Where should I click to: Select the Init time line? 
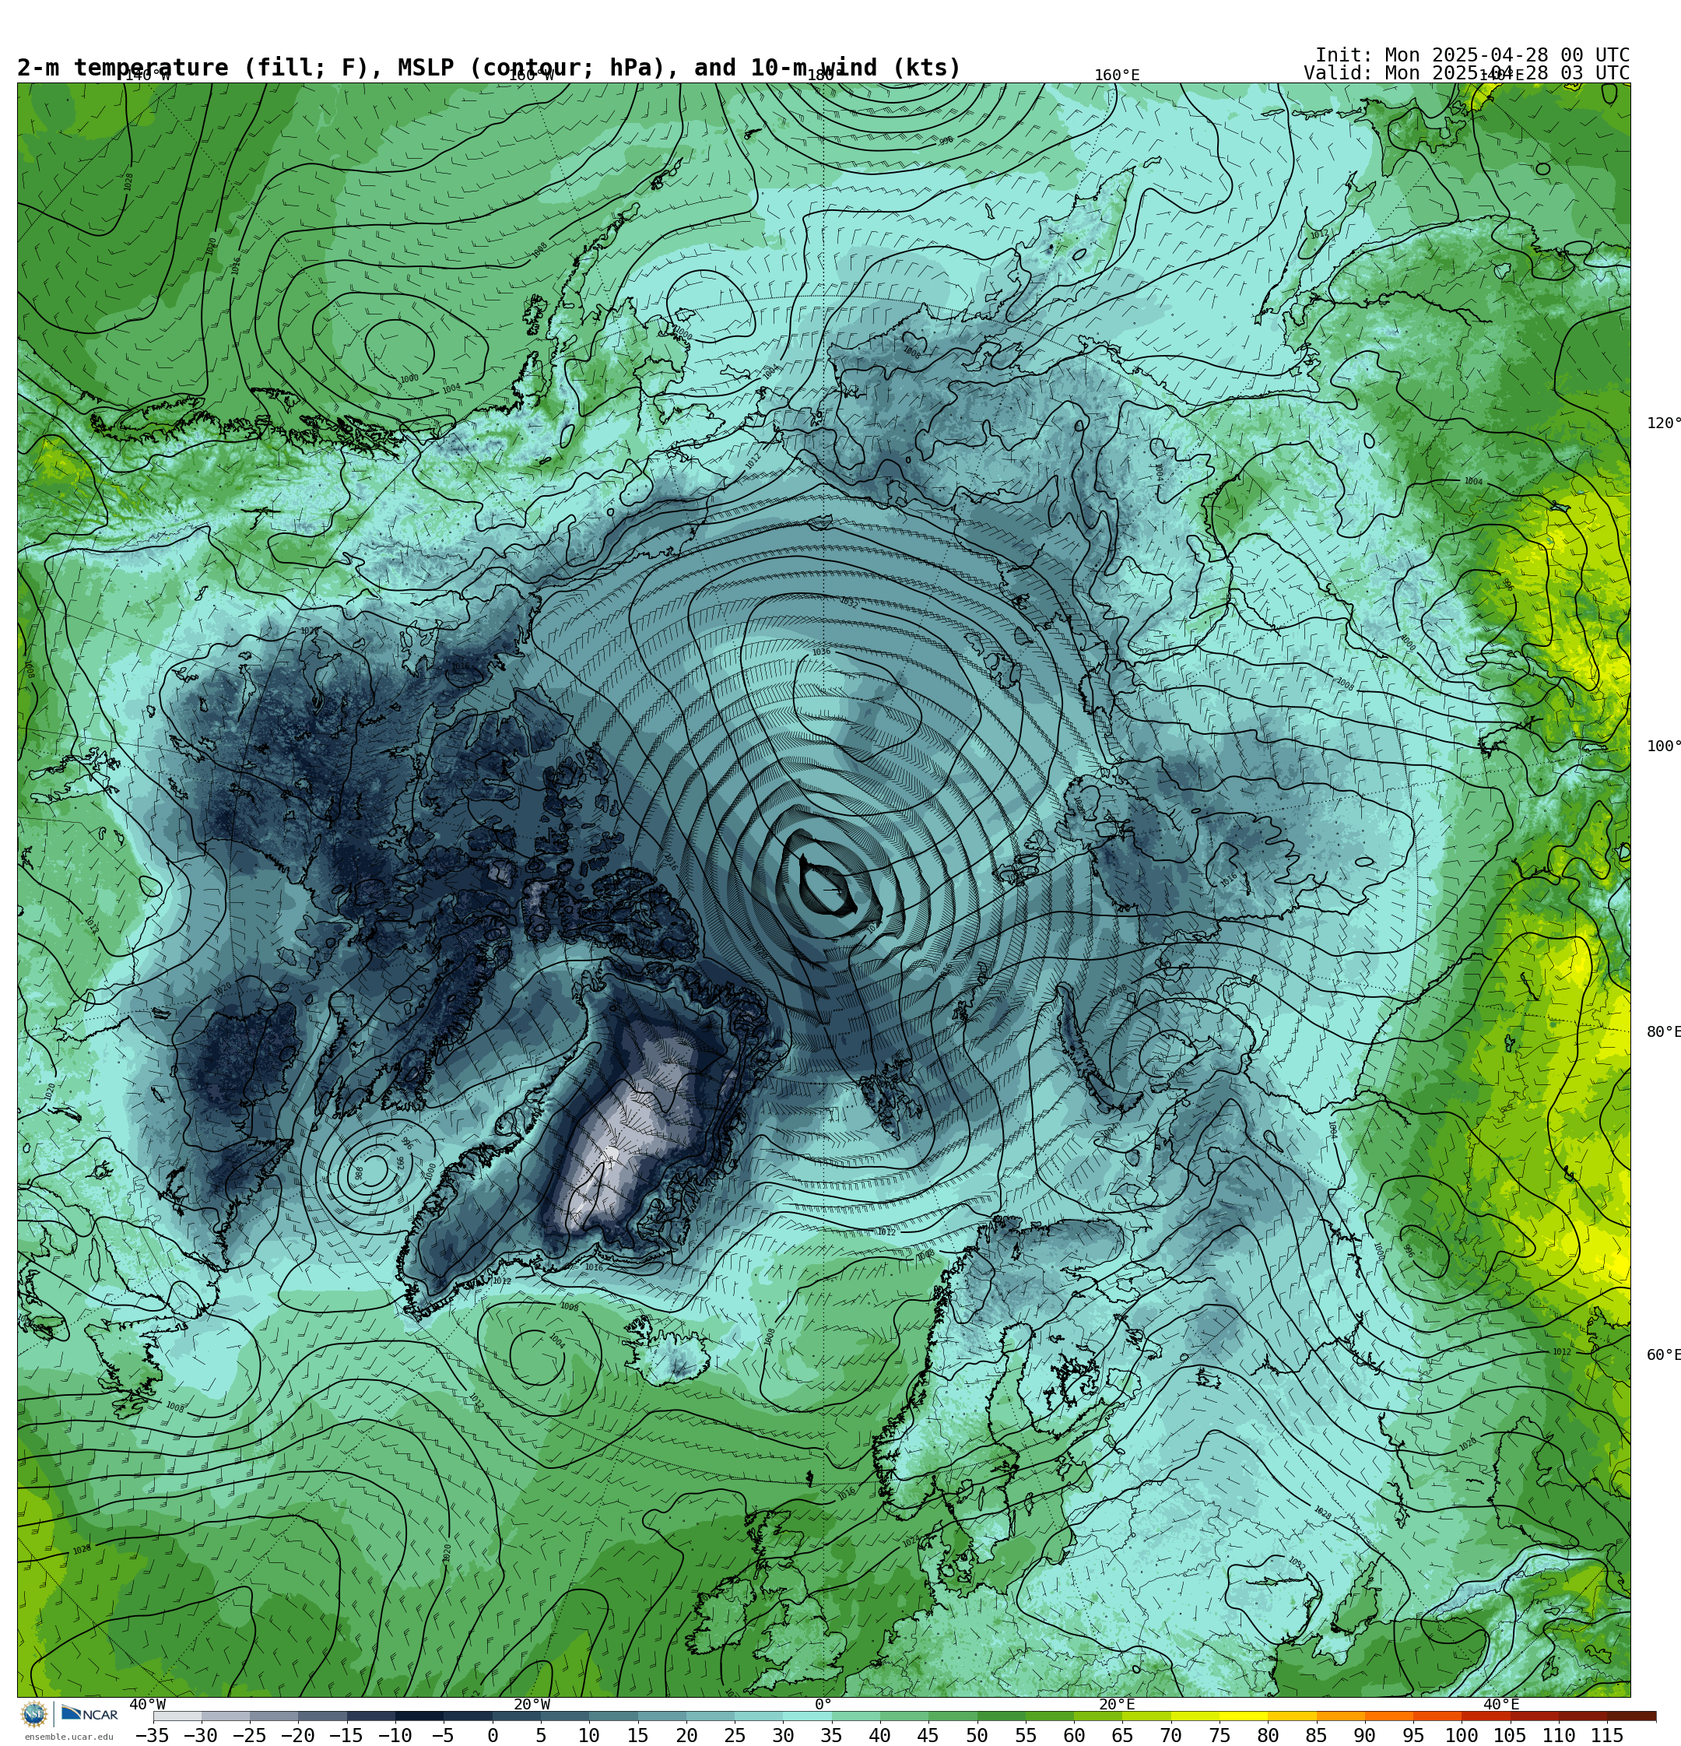(x=1472, y=54)
